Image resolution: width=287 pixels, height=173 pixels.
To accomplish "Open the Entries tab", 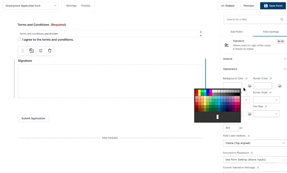I will [86, 6].
